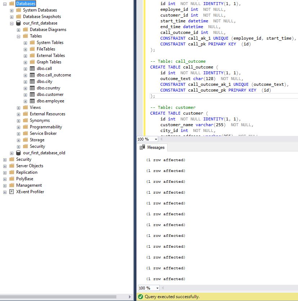Click the Database Diagrams icon

click(x=26, y=30)
